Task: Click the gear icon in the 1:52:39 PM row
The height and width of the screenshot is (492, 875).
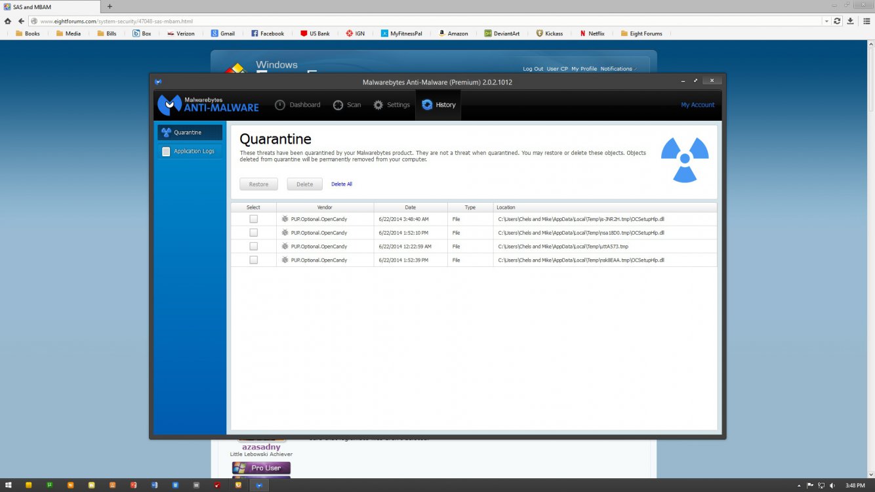Action: [x=285, y=260]
